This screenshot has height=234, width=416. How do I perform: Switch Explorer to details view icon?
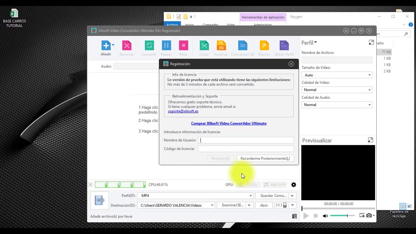click(403, 206)
